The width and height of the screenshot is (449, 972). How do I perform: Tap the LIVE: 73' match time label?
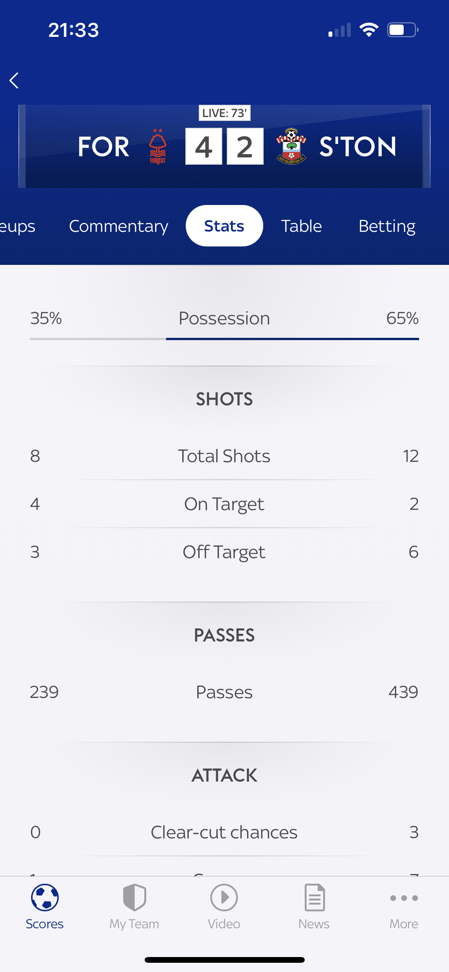coord(225,113)
